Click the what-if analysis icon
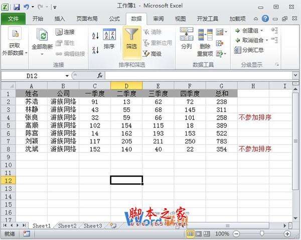 click(x=219, y=54)
